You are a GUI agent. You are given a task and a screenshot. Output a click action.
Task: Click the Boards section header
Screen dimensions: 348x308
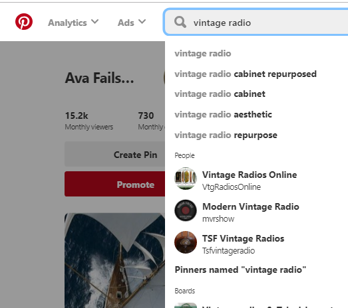(185, 291)
